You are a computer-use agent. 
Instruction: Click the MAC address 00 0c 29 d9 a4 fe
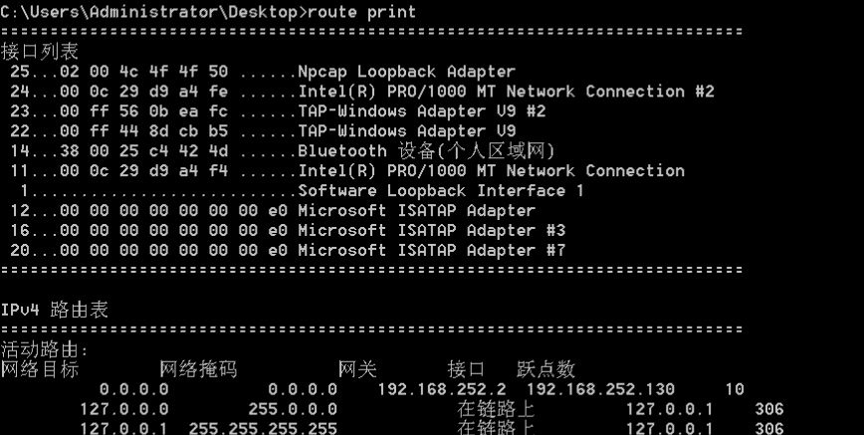143,92
